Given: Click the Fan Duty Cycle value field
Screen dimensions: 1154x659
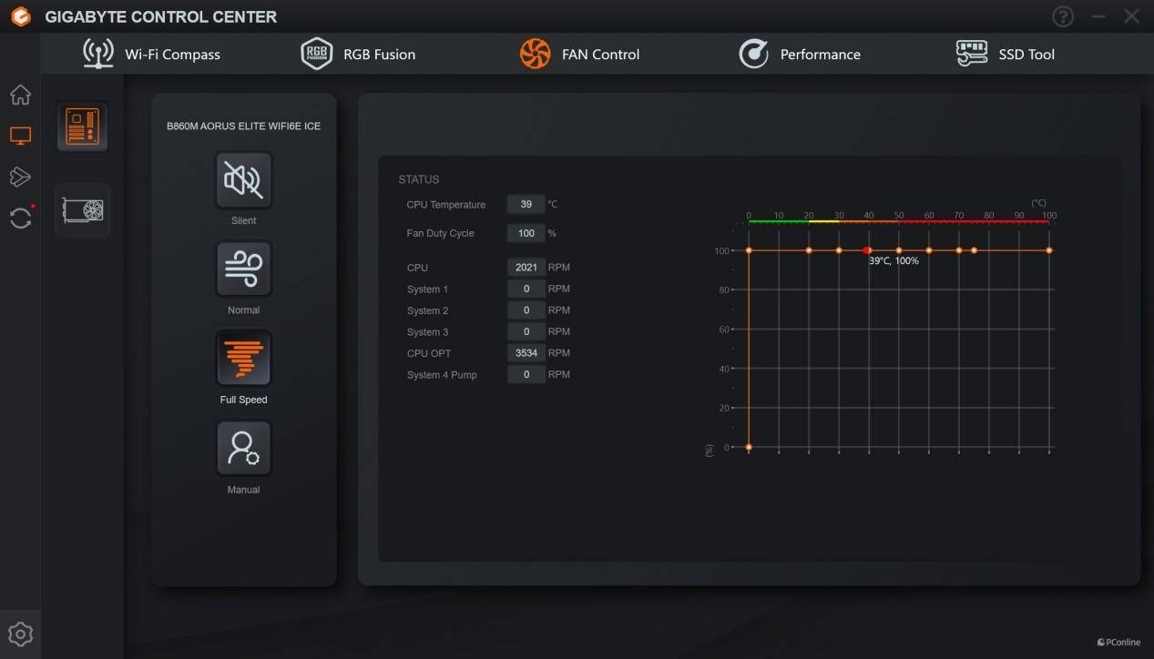Looking at the screenshot, I should click(x=526, y=233).
